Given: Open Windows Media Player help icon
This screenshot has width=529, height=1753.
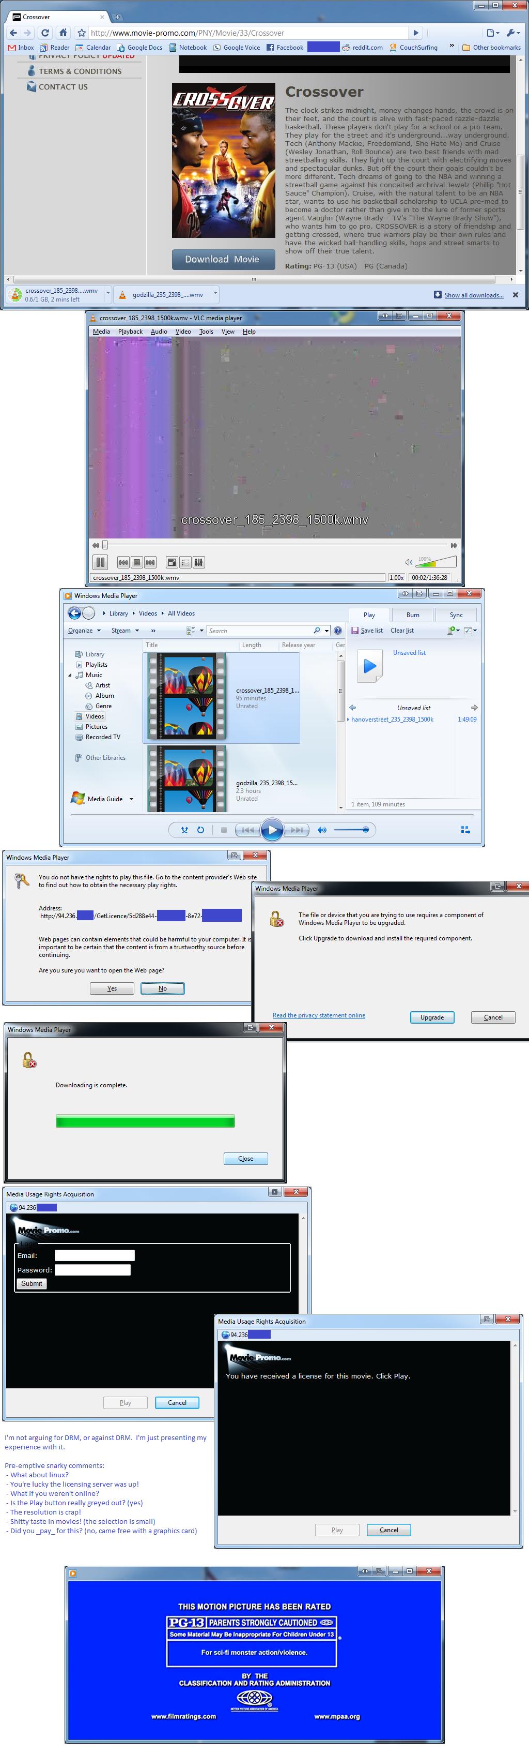Looking at the screenshot, I should [x=338, y=630].
